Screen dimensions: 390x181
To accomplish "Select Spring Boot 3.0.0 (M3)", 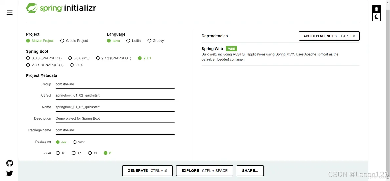I will click(79, 58).
